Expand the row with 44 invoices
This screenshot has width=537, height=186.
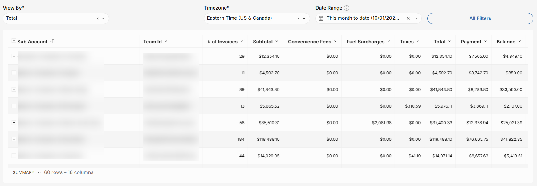click(14, 156)
